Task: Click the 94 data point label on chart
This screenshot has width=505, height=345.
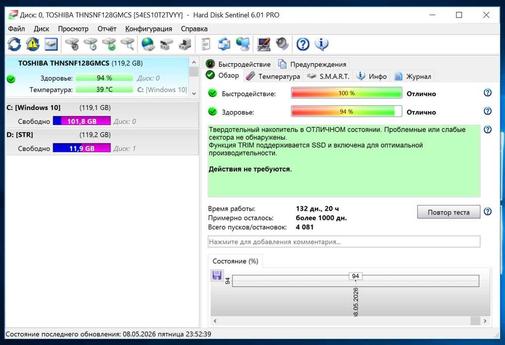Action: coord(356,276)
